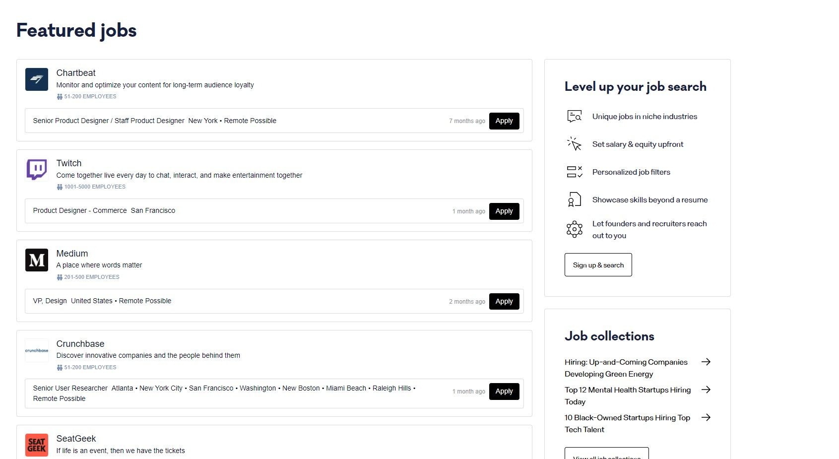Screen dimensions: 839x459
Task: Click the Level up your job search heading
Action: [636, 87]
